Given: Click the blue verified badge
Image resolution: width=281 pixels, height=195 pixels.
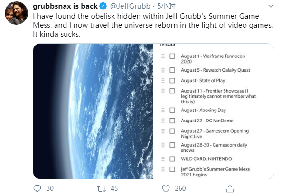Looking at the screenshot, I should tap(103, 6).
